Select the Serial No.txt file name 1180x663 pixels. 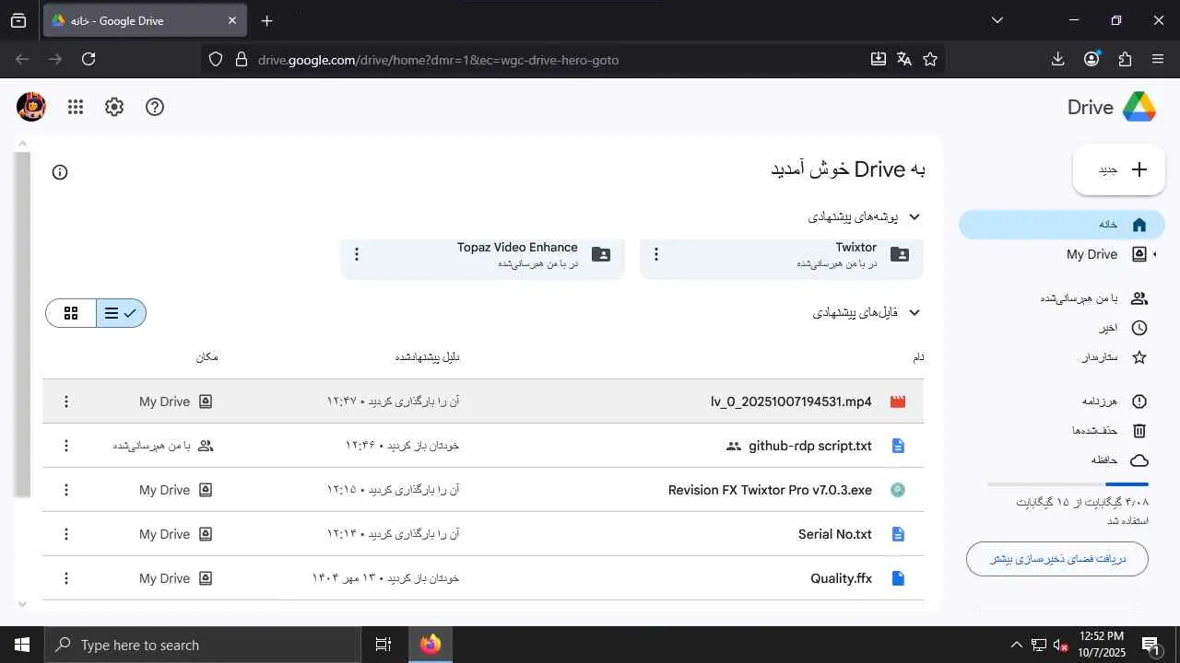(835, 534)
